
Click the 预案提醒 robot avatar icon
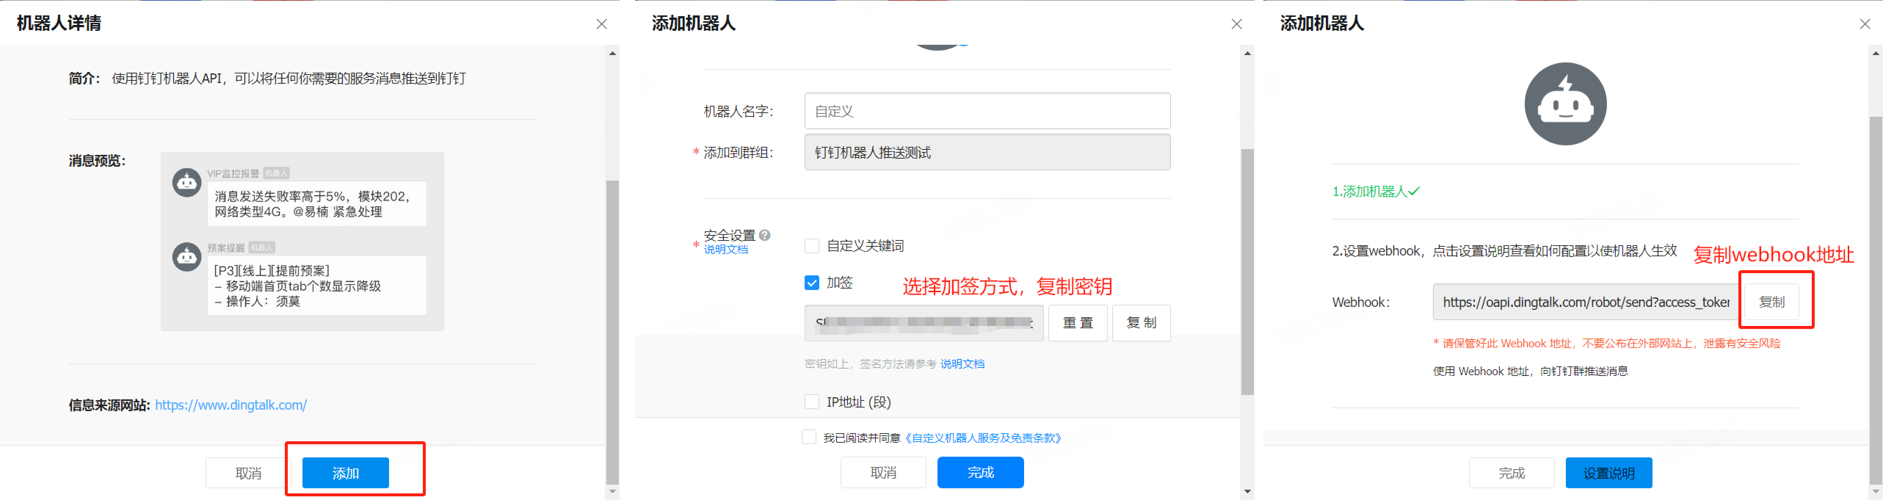pos(186,257)
